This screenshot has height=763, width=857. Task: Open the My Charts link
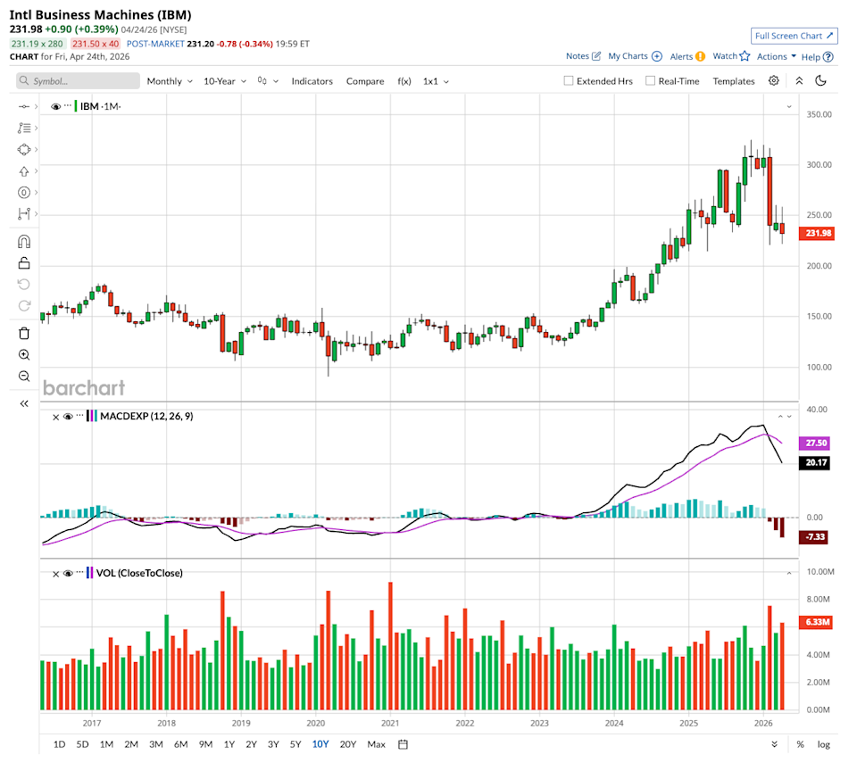tap(634, 56)
